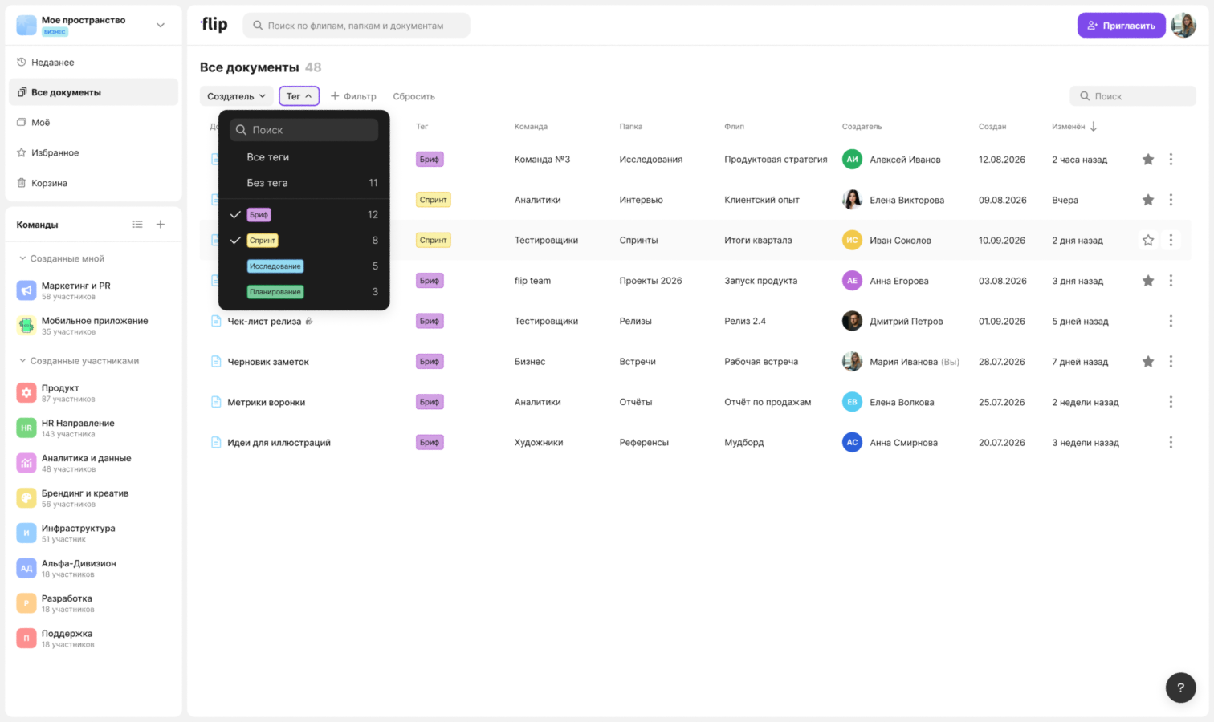Image resolution: width=1214 pixels, height=722 pixels.
Task: Open Инфраструктура team
Action: coord(93,533)
